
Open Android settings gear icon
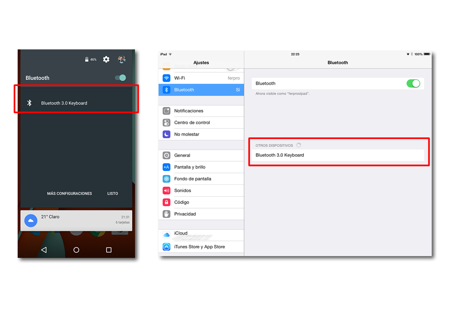[x=106, y=59]
